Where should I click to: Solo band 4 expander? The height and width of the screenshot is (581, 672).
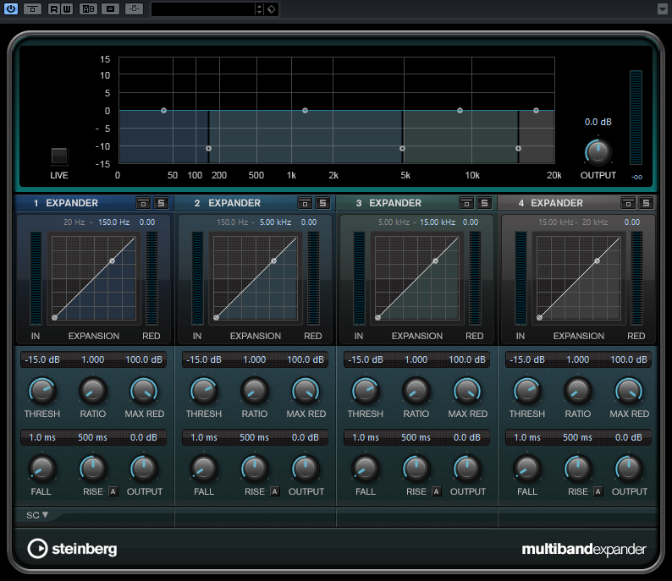[646, 203]
